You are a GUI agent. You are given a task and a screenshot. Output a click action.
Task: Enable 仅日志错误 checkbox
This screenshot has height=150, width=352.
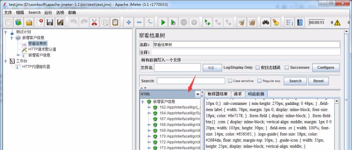point(258,68)
